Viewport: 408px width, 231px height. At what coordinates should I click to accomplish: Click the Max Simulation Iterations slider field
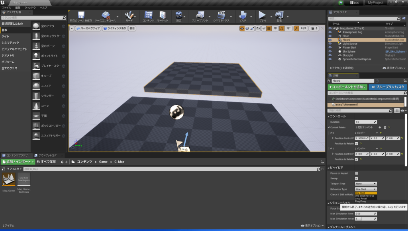point(365,219)
